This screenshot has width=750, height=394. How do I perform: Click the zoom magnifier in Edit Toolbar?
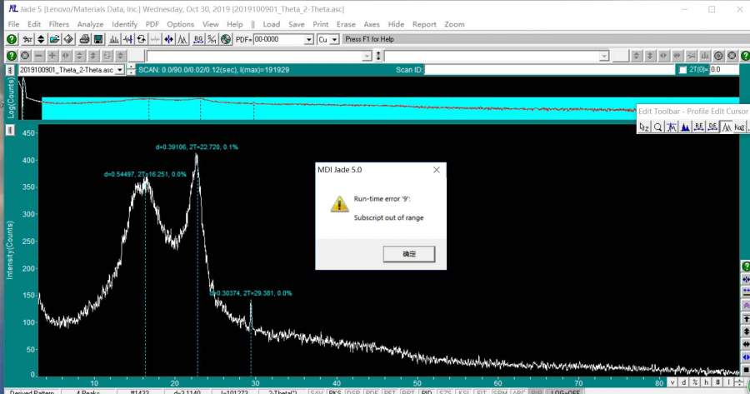657,127
